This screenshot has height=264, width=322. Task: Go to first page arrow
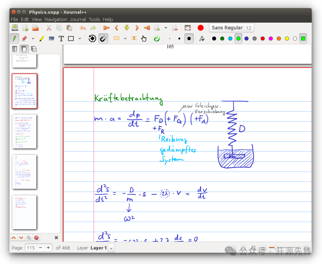click(x=106, y=28)
